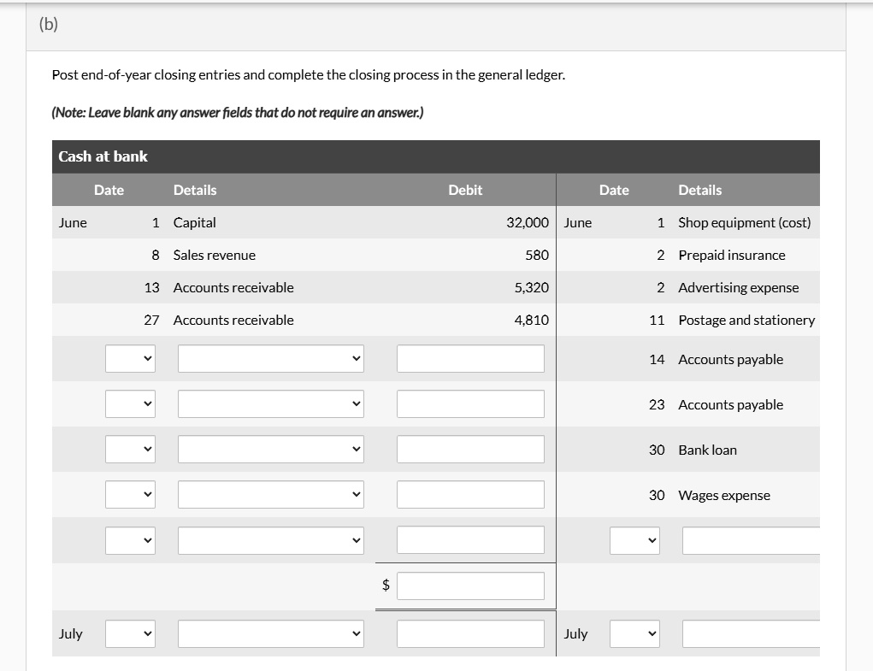The height and width of the screenshot is (671, 873).
Task: Click Accounts receivable entry dated 27
Action: [233, 320]
